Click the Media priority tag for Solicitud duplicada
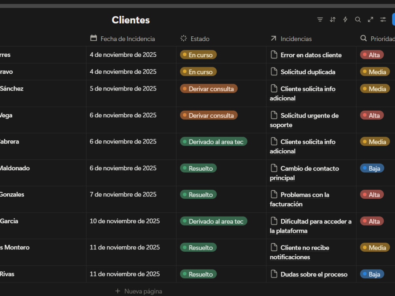This screenshot has width=395, height=296. (375, 72)
